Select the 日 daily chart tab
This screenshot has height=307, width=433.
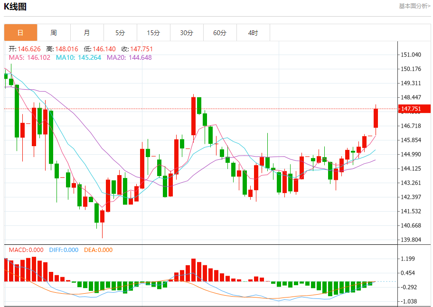point(20,33)
